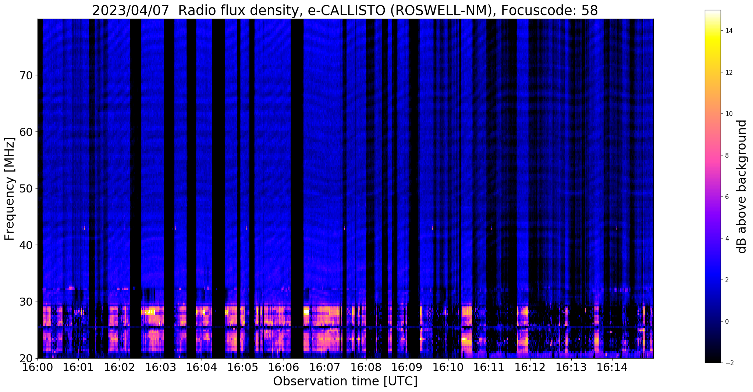
Task: Click the 'dB above background' colorbar label
Action: [x=742, y=186]
